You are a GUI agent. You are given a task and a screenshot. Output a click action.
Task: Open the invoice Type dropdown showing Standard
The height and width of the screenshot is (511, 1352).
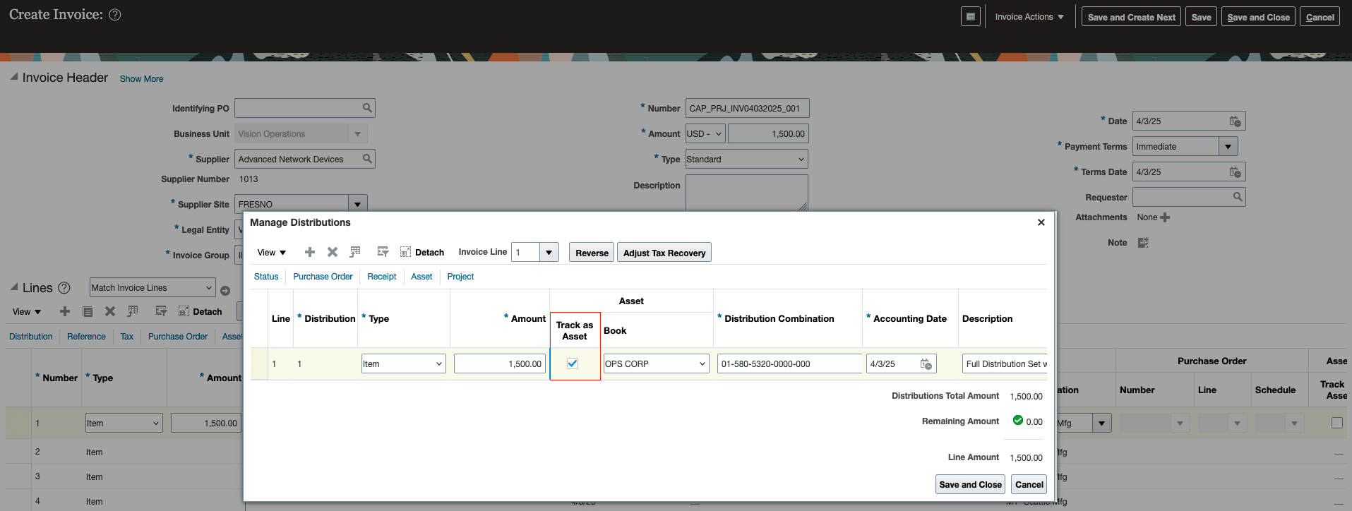click(746, 159)
